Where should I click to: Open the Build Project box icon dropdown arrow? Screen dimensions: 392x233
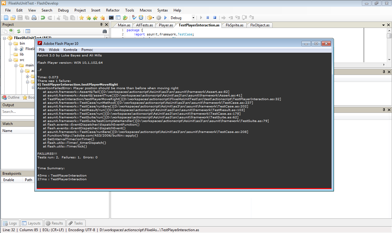click(153, 18)
